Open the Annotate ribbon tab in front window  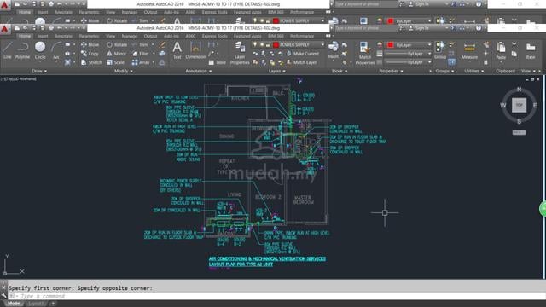tap(63, 36)
